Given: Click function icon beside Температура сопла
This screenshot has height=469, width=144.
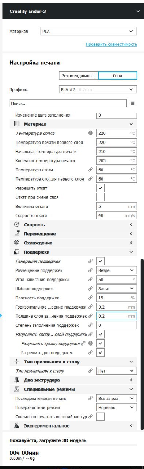Looking at the screenshot, I should pos(90,133).
